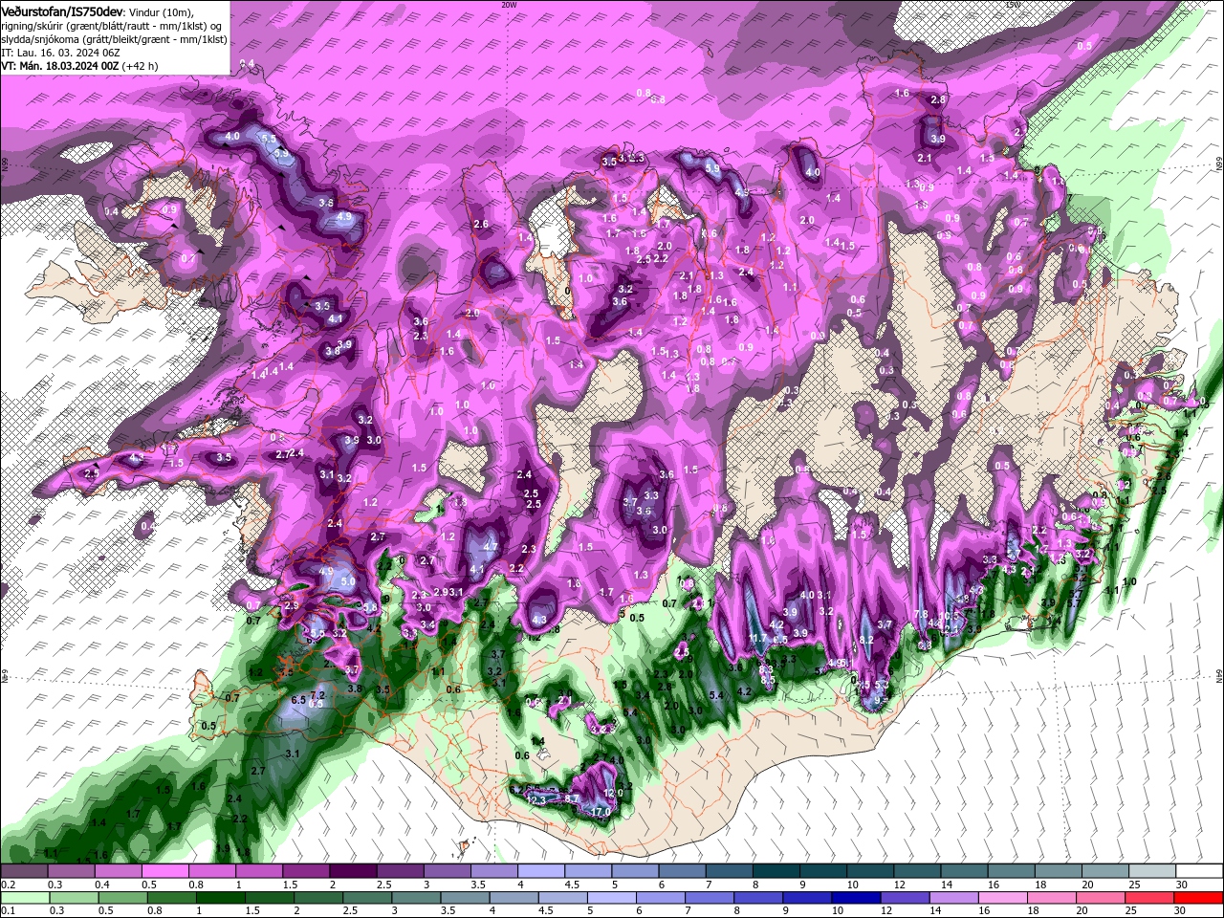This screenshot has width=1224, height=918.
Task: Click the 2.8 snowfall value on map
Action: (x=938, y=99)
